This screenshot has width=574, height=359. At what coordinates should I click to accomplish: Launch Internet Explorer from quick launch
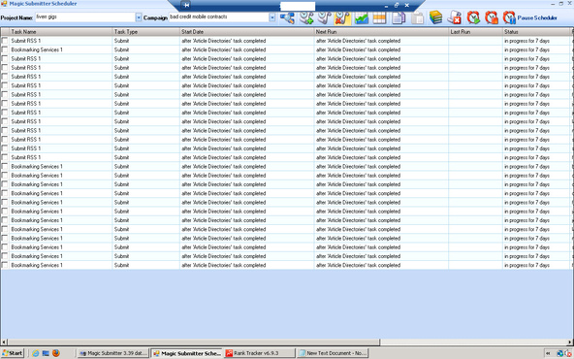(36, 353)
